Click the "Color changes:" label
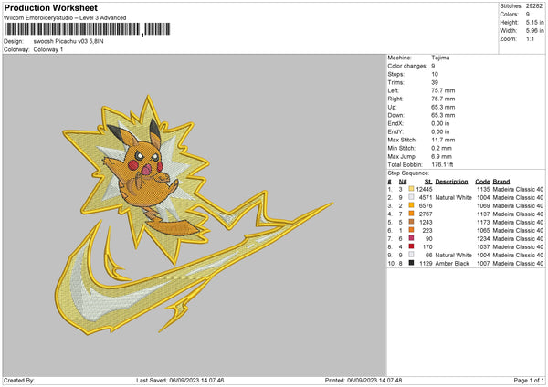The width and height of the screenshot is (548, 387). pos(407,66)
